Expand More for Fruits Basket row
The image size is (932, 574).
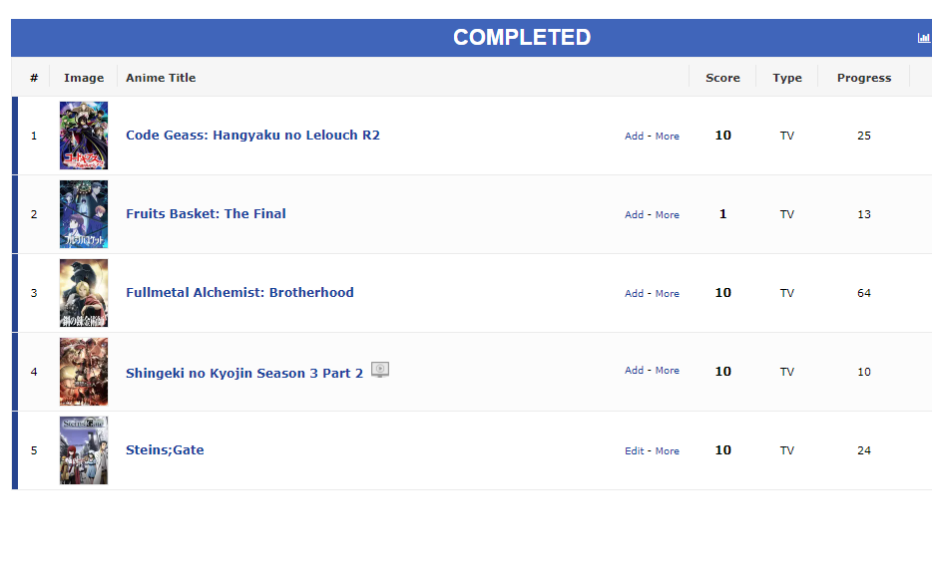667,215
